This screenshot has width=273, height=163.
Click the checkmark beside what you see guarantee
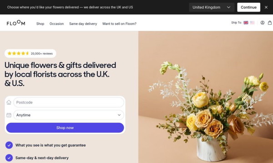point(9,145)
